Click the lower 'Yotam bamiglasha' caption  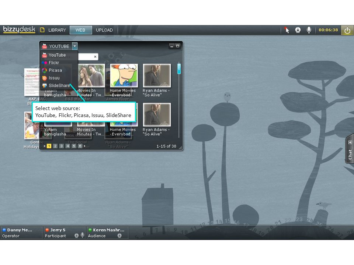tap(55, 132)
